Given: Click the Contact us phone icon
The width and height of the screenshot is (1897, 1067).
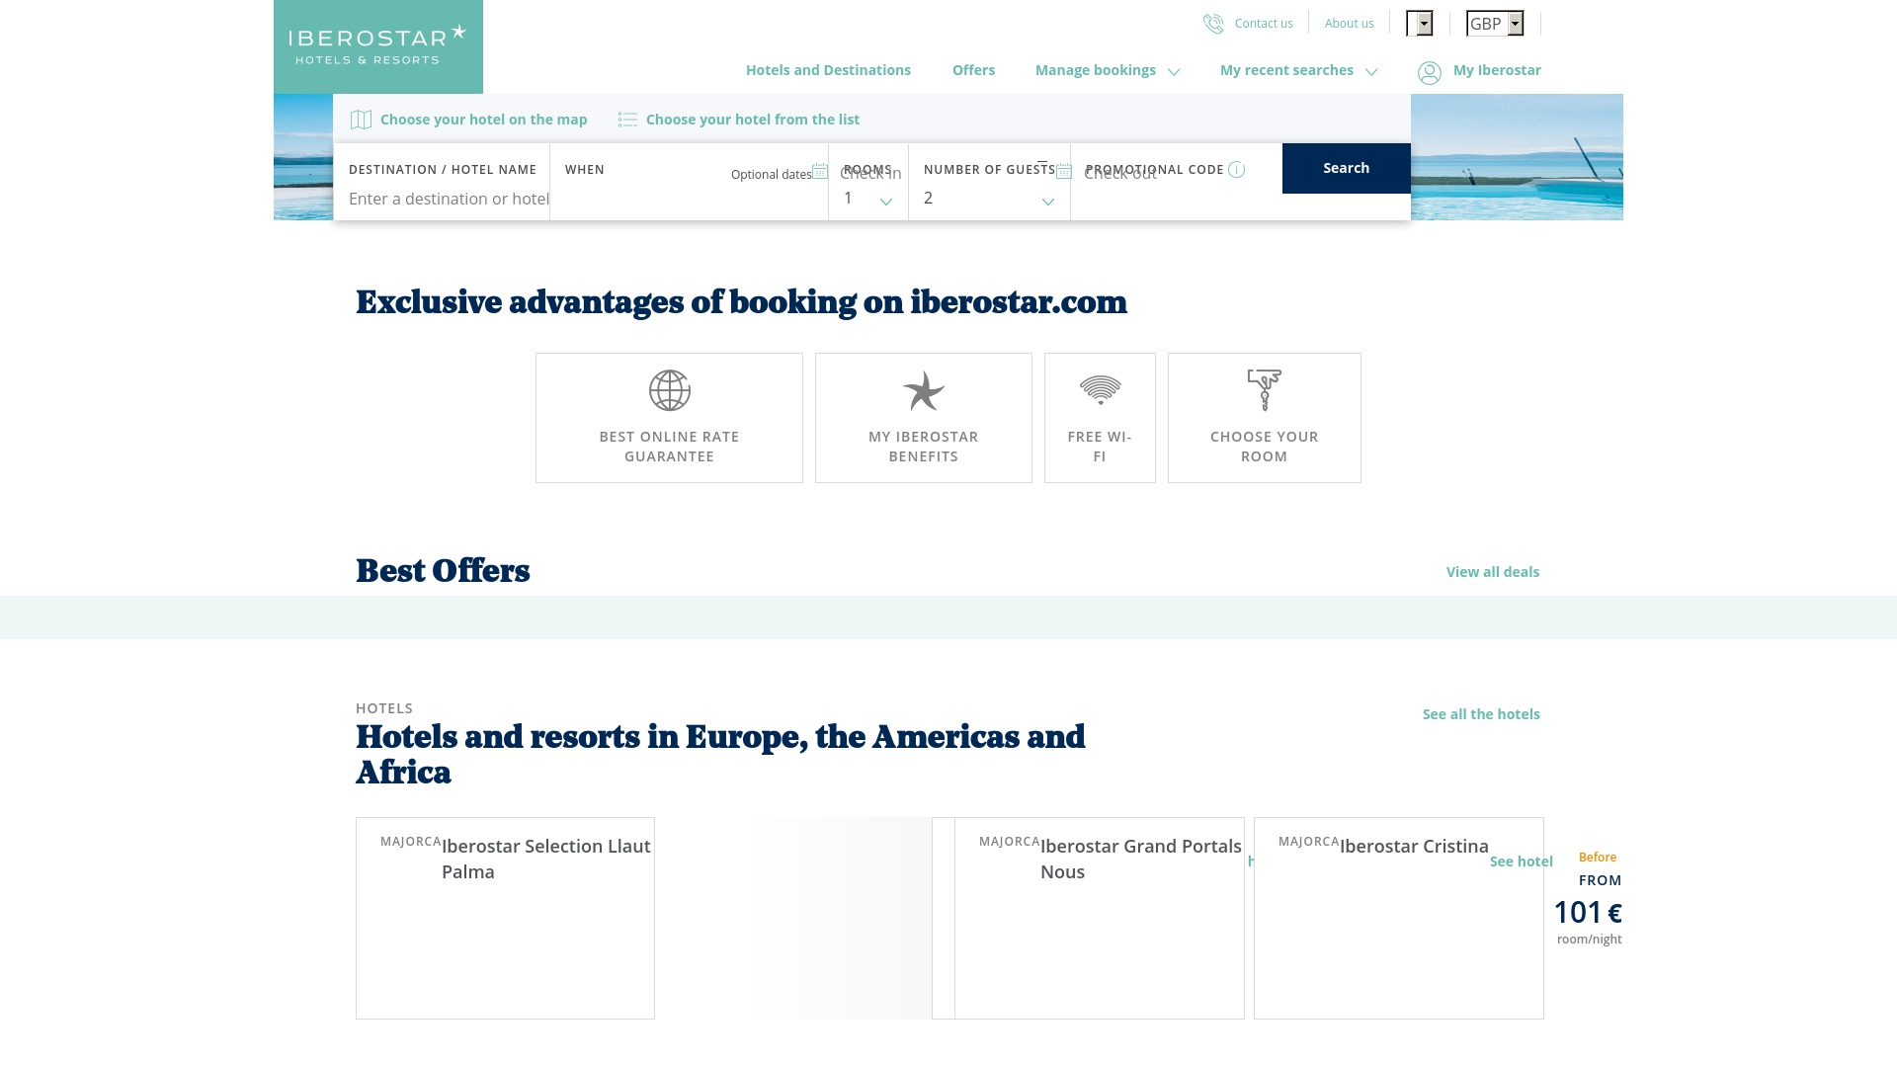Looking at the screenshot, I should pyautogui.click(x=1213, y=24).
